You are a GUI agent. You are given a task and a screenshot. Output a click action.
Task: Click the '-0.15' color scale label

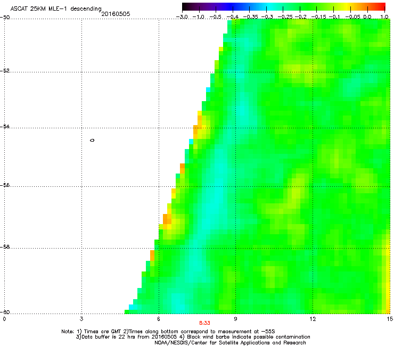(x=318, y=17)
